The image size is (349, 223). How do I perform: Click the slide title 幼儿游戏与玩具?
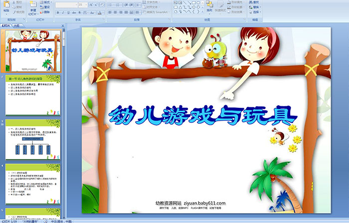click(x=203, y=115)
